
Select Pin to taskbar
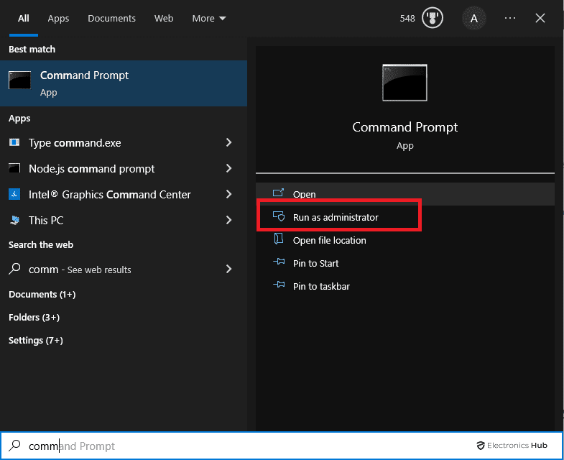pos(405,286)
